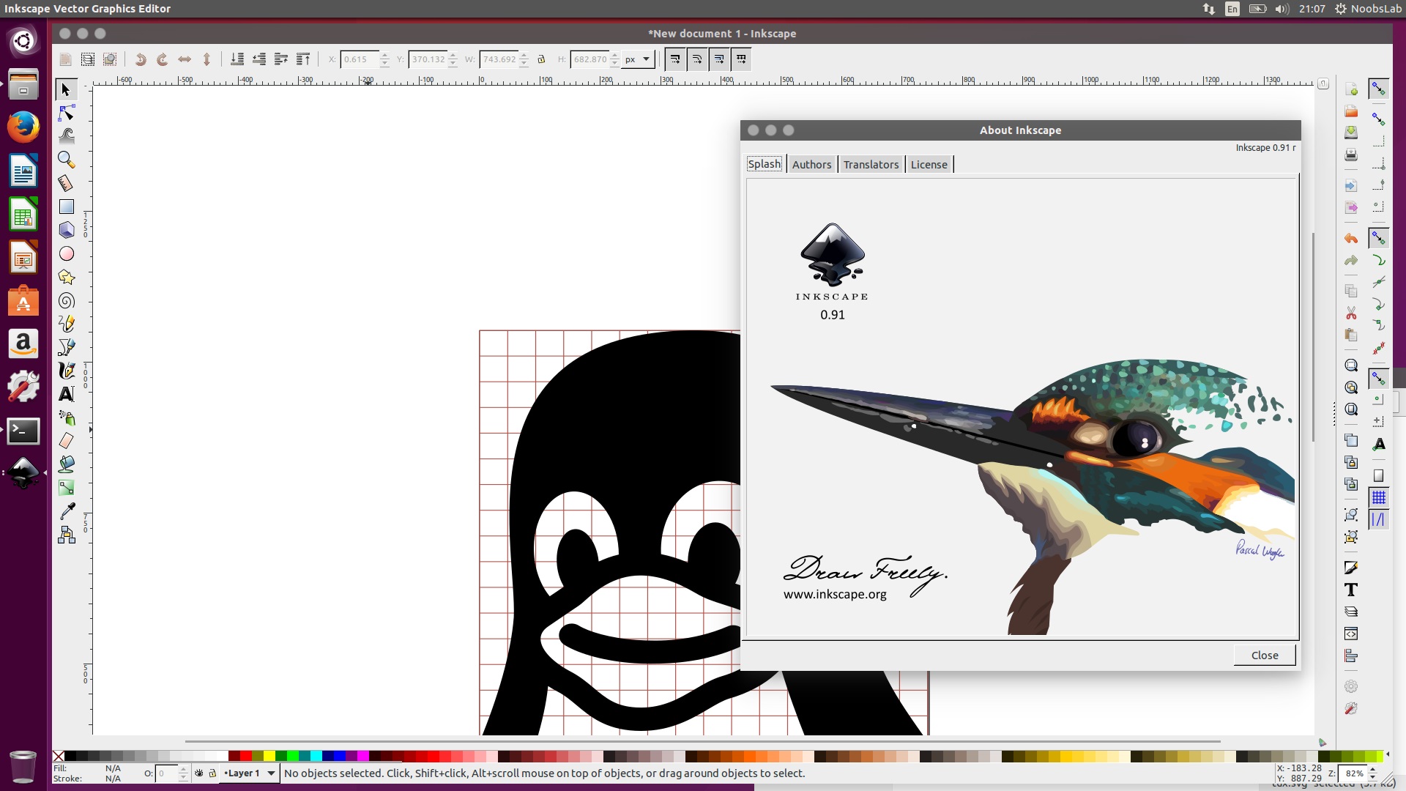Click Close to dismiss About dialog
Viewport: 1406px width, 791px height.
(x=1263, y=655)
